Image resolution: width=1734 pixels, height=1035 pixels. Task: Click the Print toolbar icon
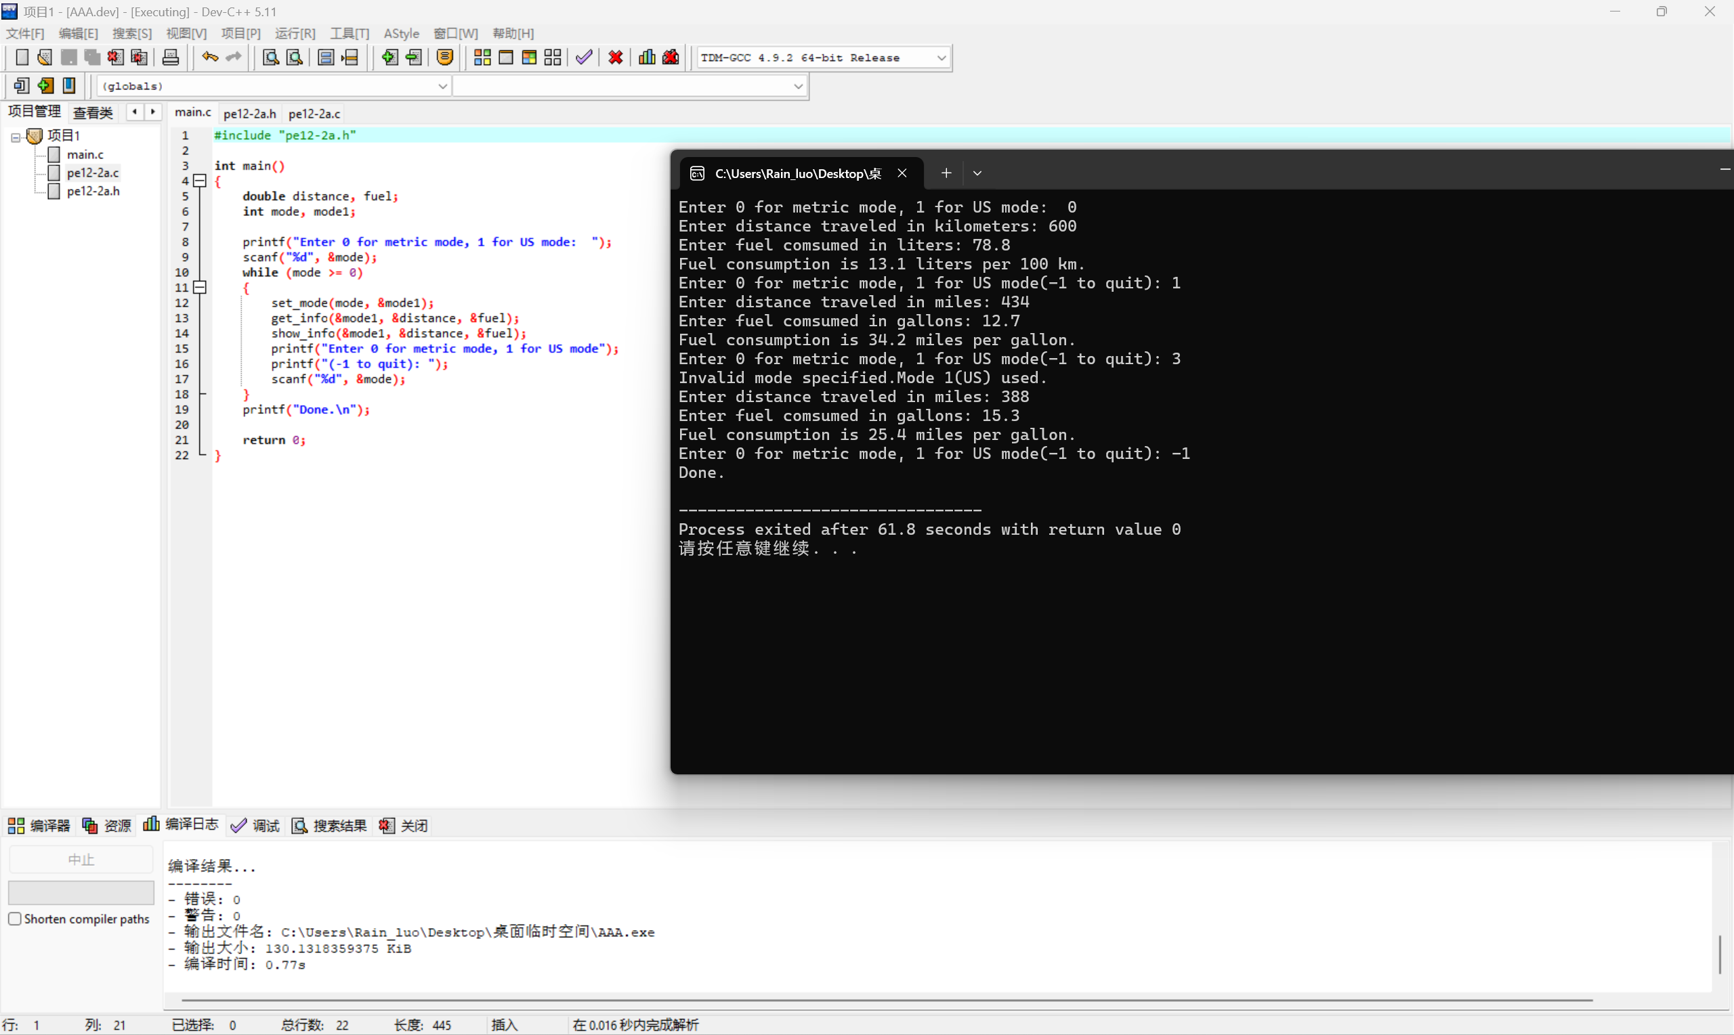[x=170, y=58]
